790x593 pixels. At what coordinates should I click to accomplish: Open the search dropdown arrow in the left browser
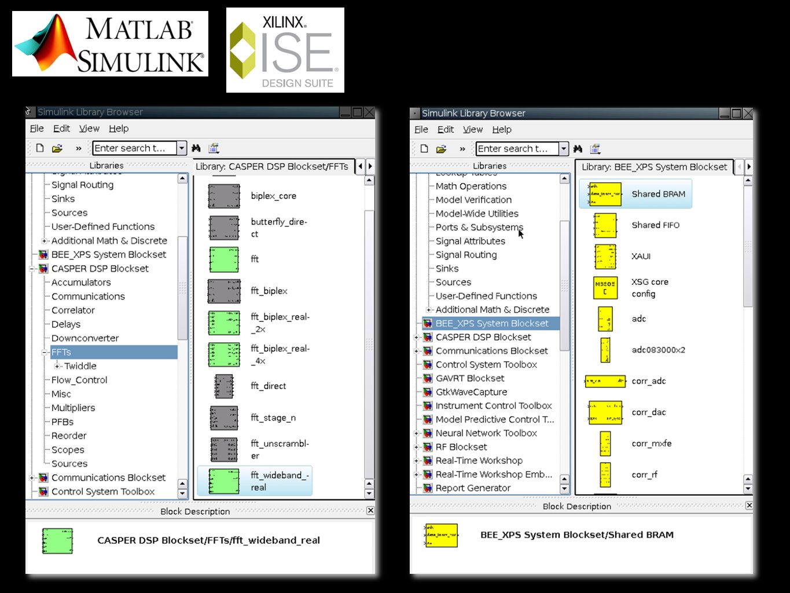[x=182, y=148]
